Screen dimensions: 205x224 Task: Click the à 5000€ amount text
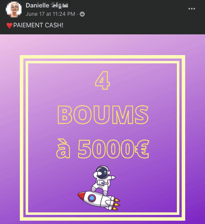(x=102, y=149)
